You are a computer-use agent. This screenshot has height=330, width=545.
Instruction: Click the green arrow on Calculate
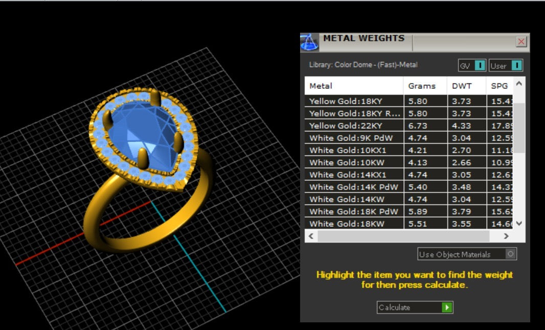click(x=447, y=308)
